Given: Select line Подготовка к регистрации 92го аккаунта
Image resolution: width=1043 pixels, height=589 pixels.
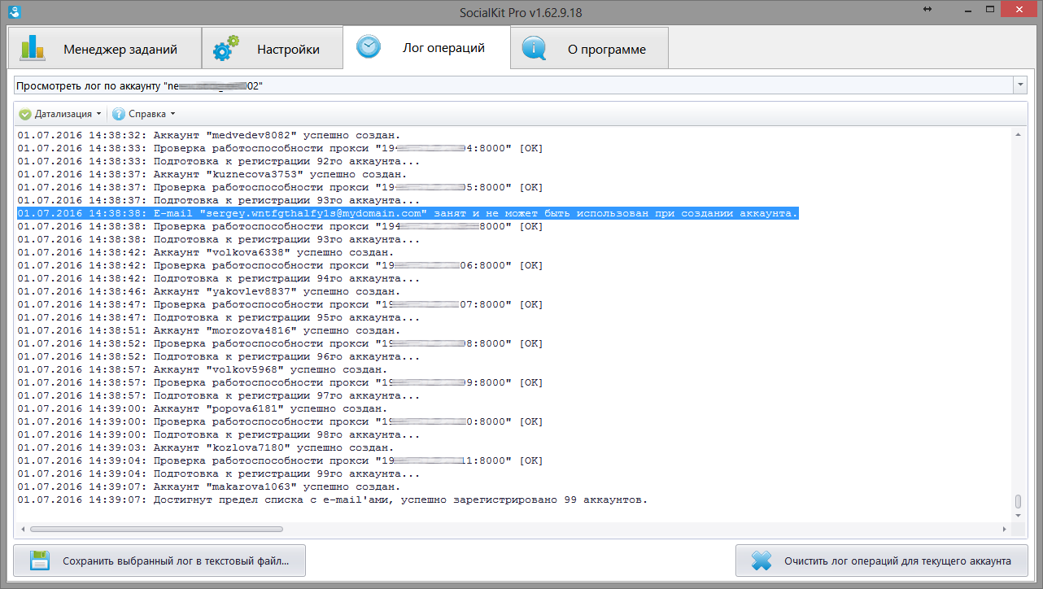Looking at the screenshot, I should 219,161.
